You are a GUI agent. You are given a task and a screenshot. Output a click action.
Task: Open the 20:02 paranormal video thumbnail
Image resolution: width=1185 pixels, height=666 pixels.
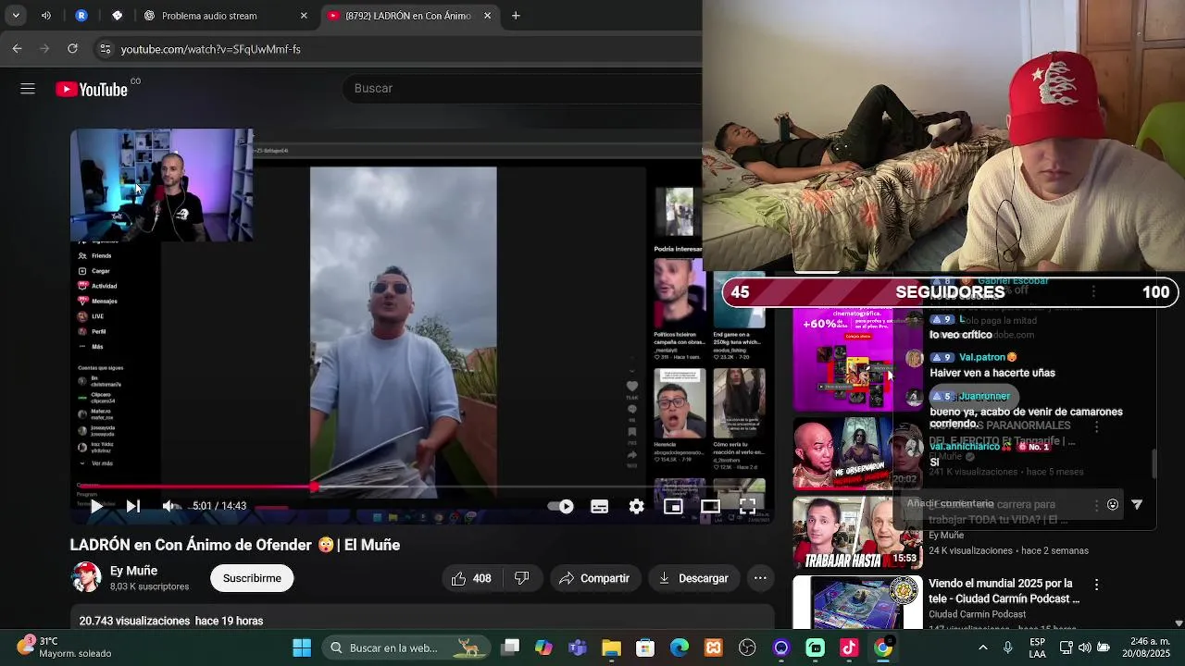[x=857, y=453]
